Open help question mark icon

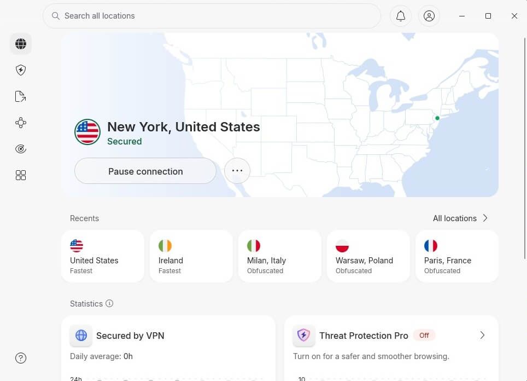21,358
